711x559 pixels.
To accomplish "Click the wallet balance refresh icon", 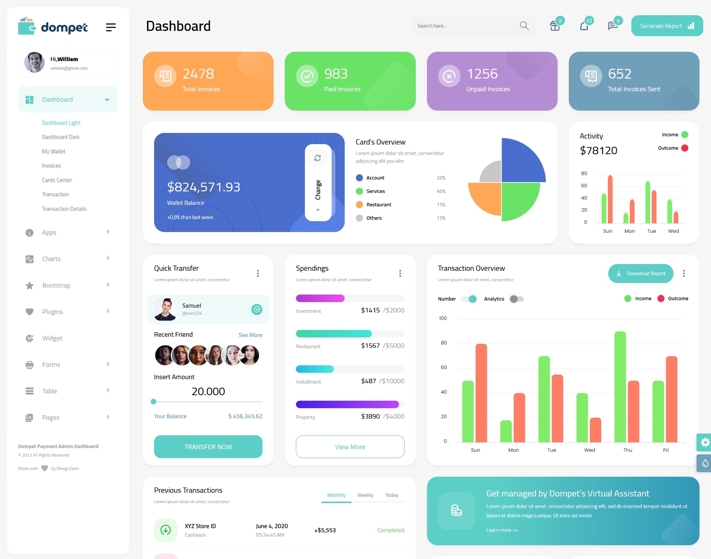I will 317,158.
